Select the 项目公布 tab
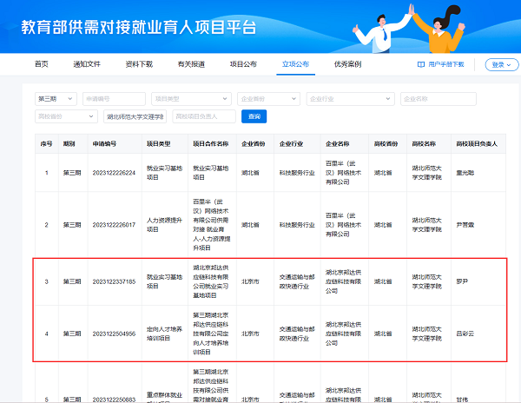 pyautogui.click(x=243, y=64)
